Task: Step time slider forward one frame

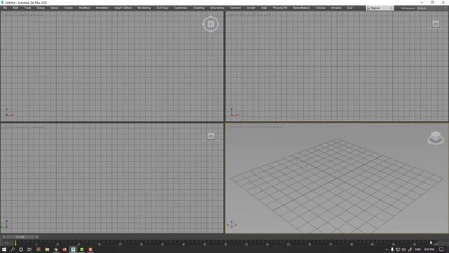Action: [x=37, y=238]
